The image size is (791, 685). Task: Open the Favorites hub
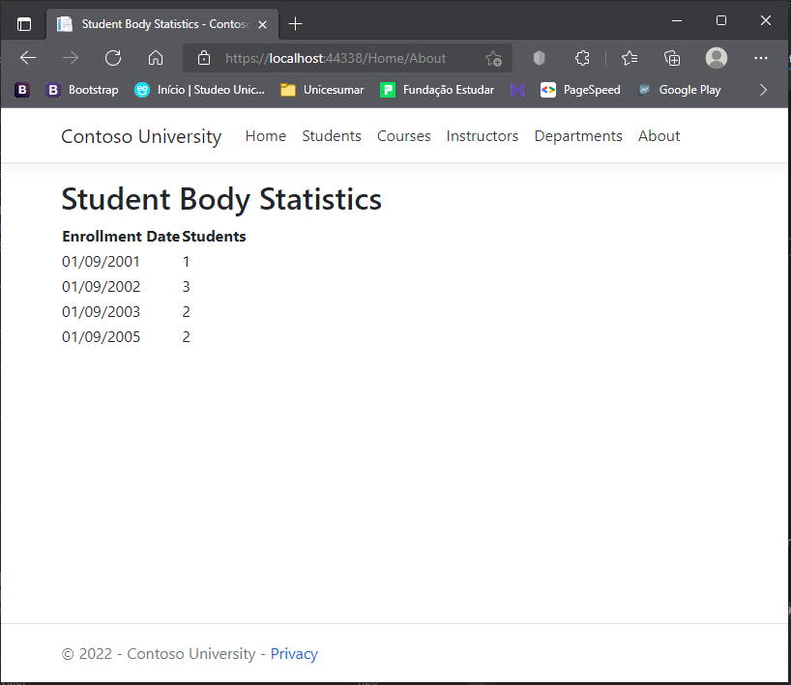point(629,58)
